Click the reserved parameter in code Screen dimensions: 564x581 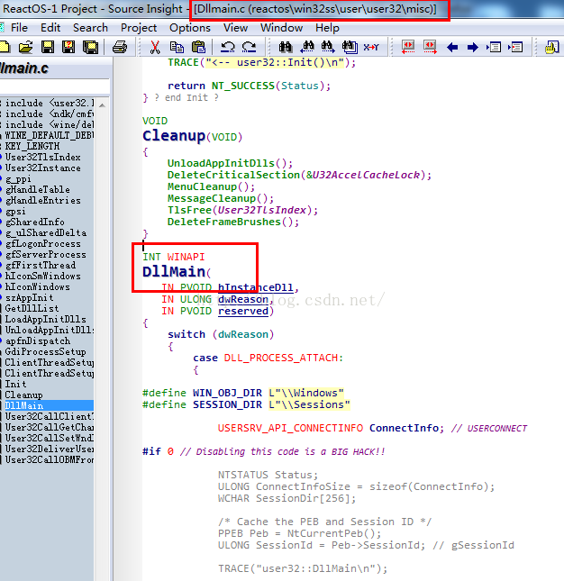click(242, 312)
